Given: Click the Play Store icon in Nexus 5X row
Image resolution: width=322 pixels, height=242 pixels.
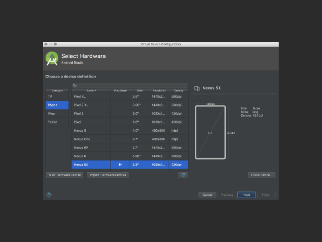Looking at the screenshot, I should 120,164.
